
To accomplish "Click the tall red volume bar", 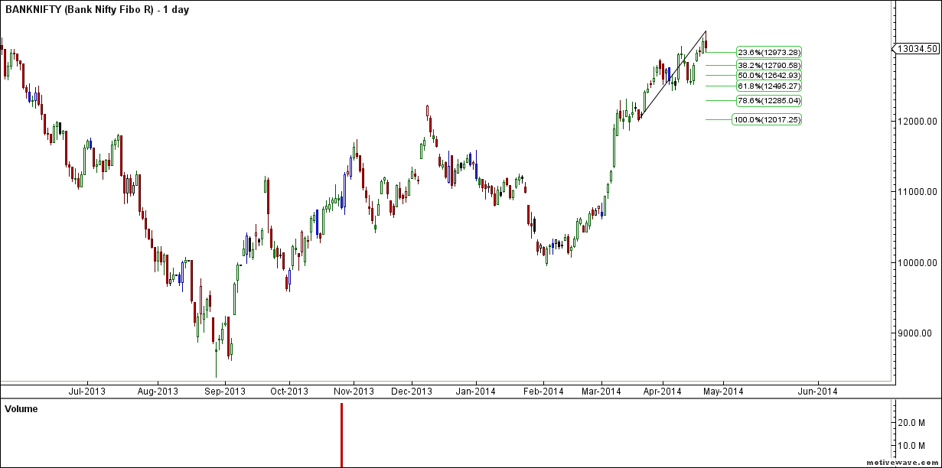I will pyautogui.click(x=341, y=434).
